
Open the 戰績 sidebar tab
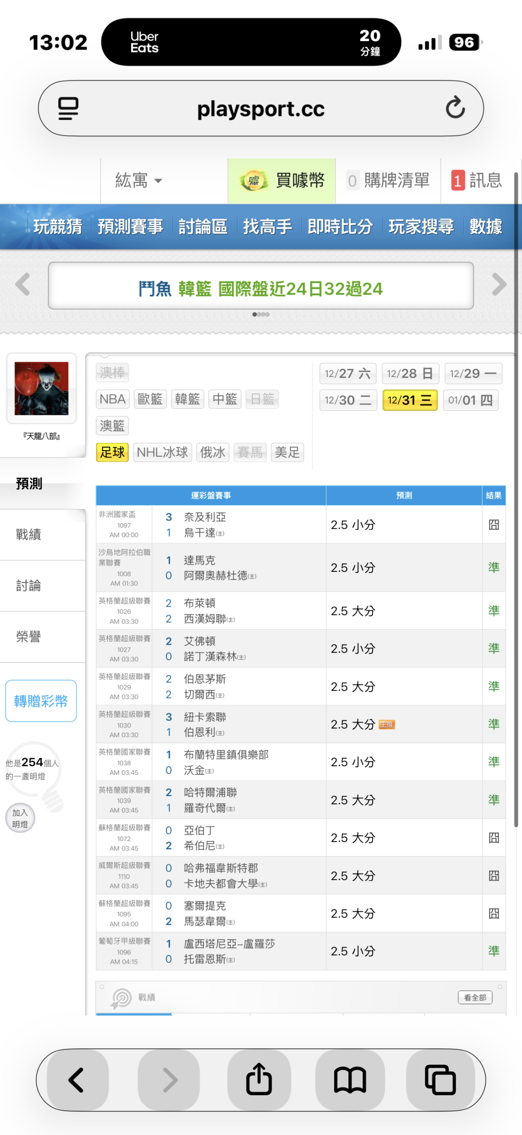[29, 535]
